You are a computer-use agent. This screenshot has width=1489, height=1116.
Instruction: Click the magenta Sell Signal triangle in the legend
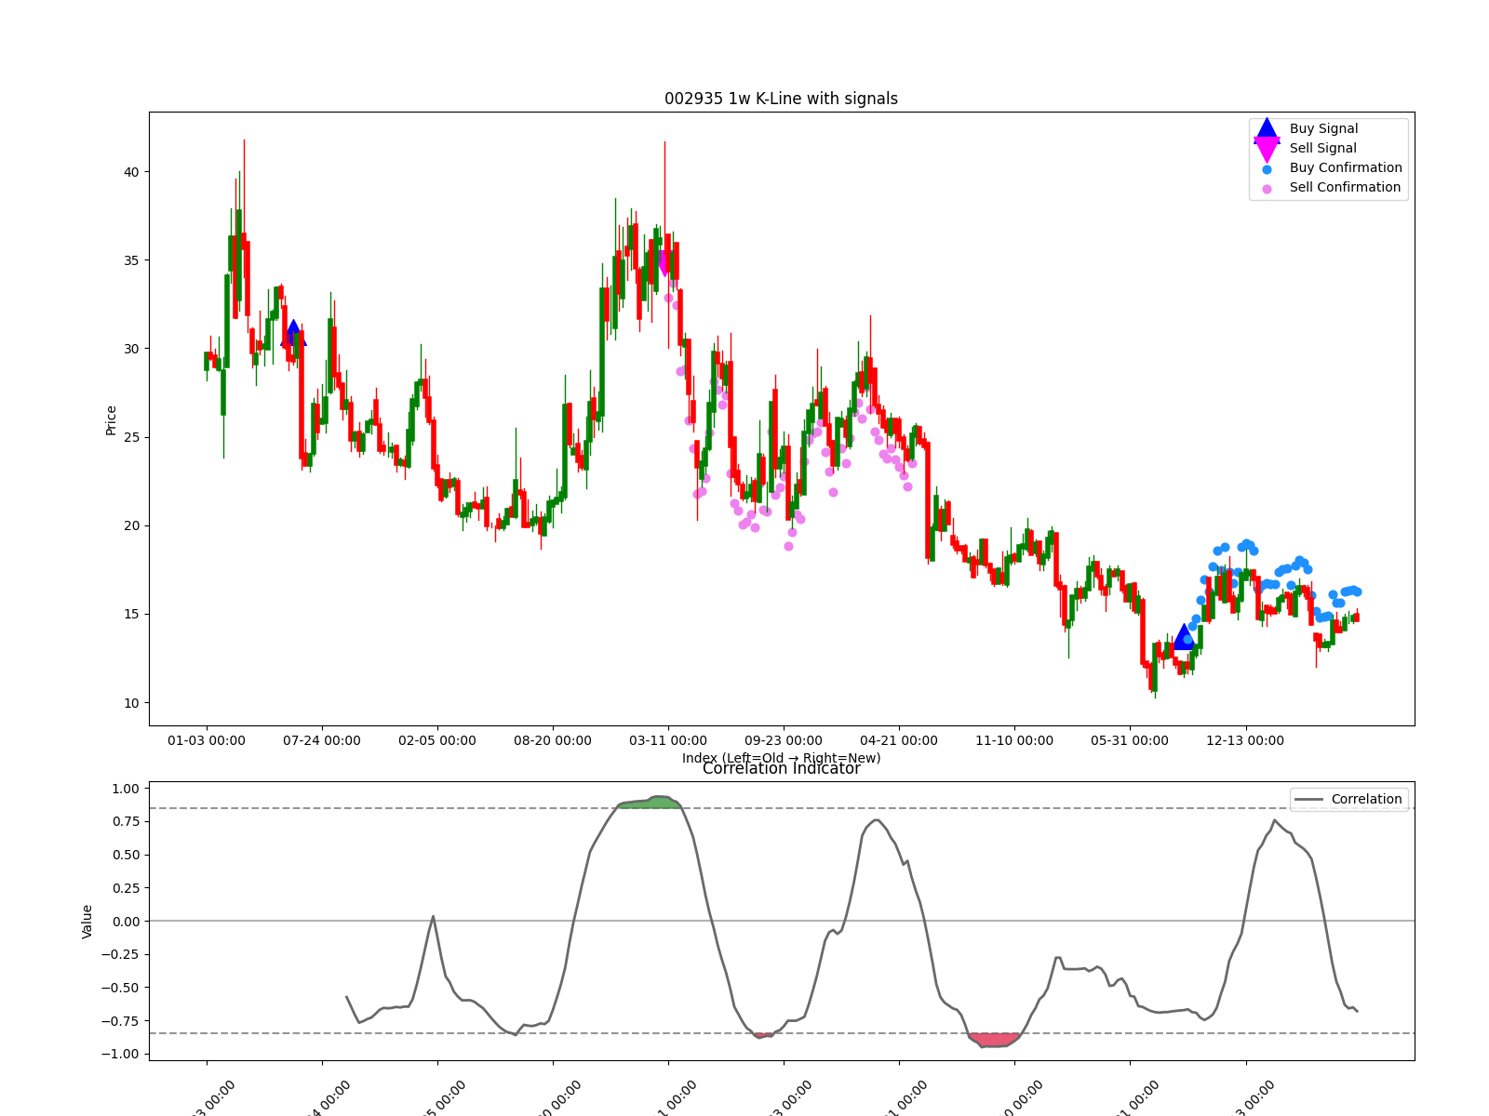pyautogui.click(x=1267, y=149)
